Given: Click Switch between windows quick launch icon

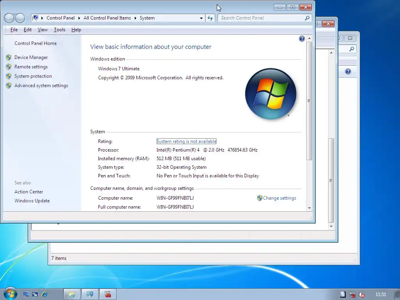Looking at the screenshot, I should click(35, 295).
